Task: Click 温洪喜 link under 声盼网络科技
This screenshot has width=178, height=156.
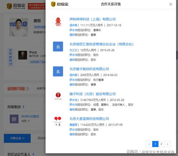Action: tap(73, 25)
